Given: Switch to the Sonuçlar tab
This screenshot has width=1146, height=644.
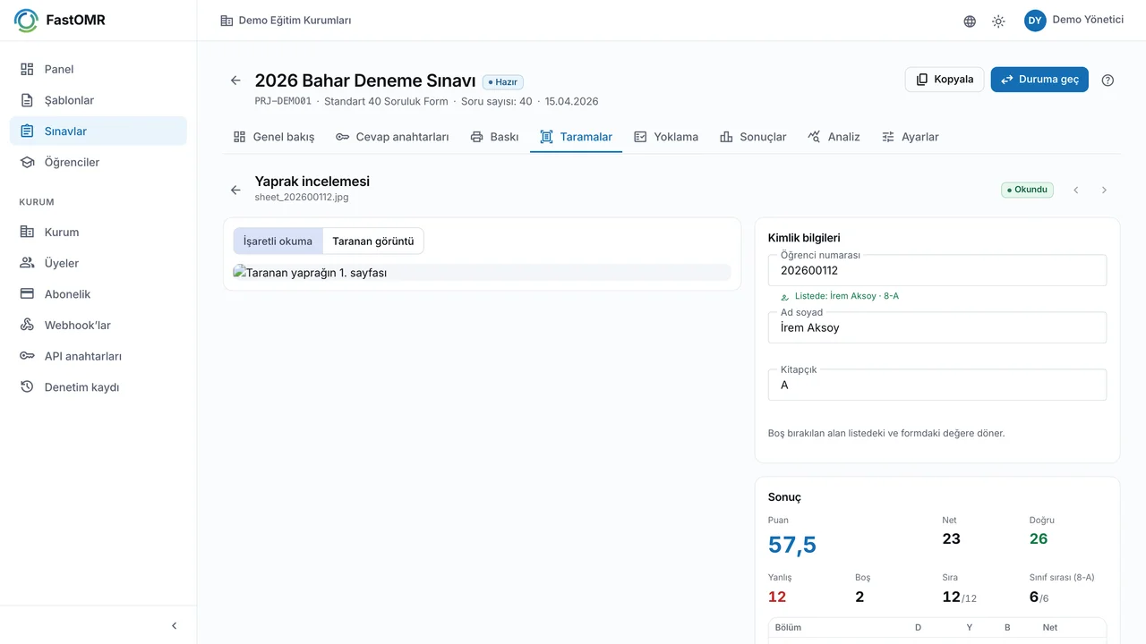Looking at the screenshot, I should point(753,137).
